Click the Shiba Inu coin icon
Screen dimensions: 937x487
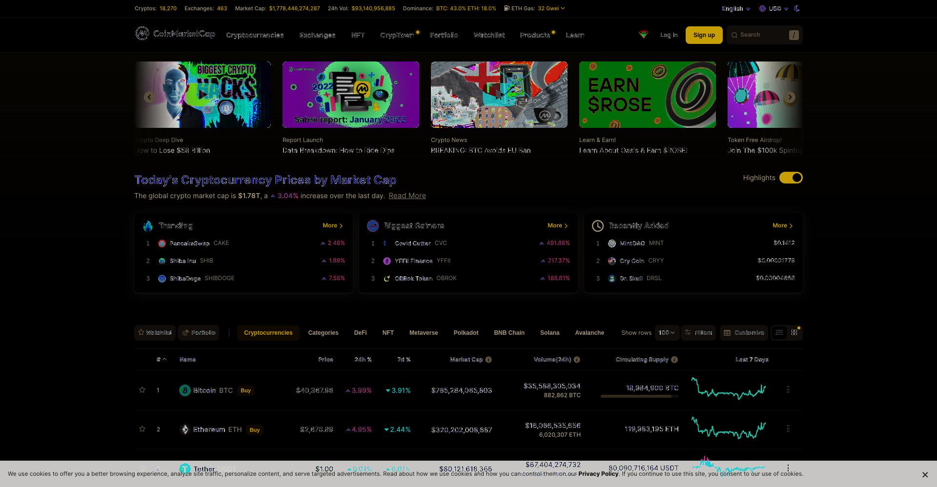(162, 261)
